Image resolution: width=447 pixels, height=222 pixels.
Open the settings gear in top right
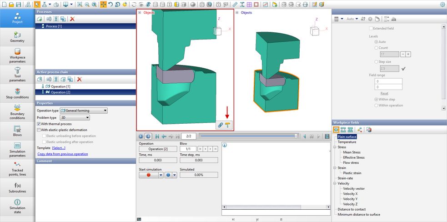442,5
